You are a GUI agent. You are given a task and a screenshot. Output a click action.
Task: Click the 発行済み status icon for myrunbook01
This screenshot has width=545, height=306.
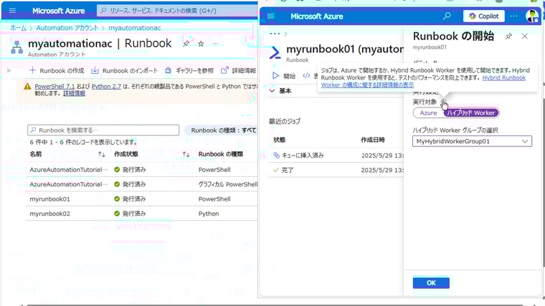pyautogui.click(x=117, y=199)
